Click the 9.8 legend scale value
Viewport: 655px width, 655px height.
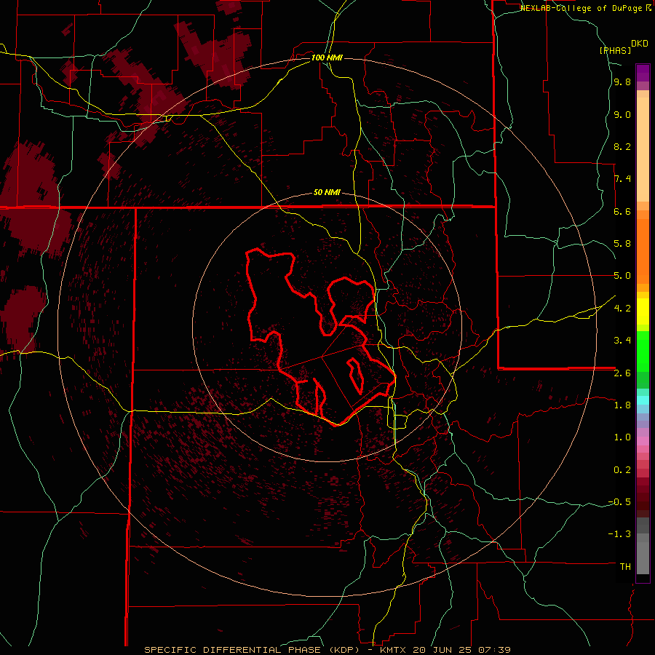point(622,82)
